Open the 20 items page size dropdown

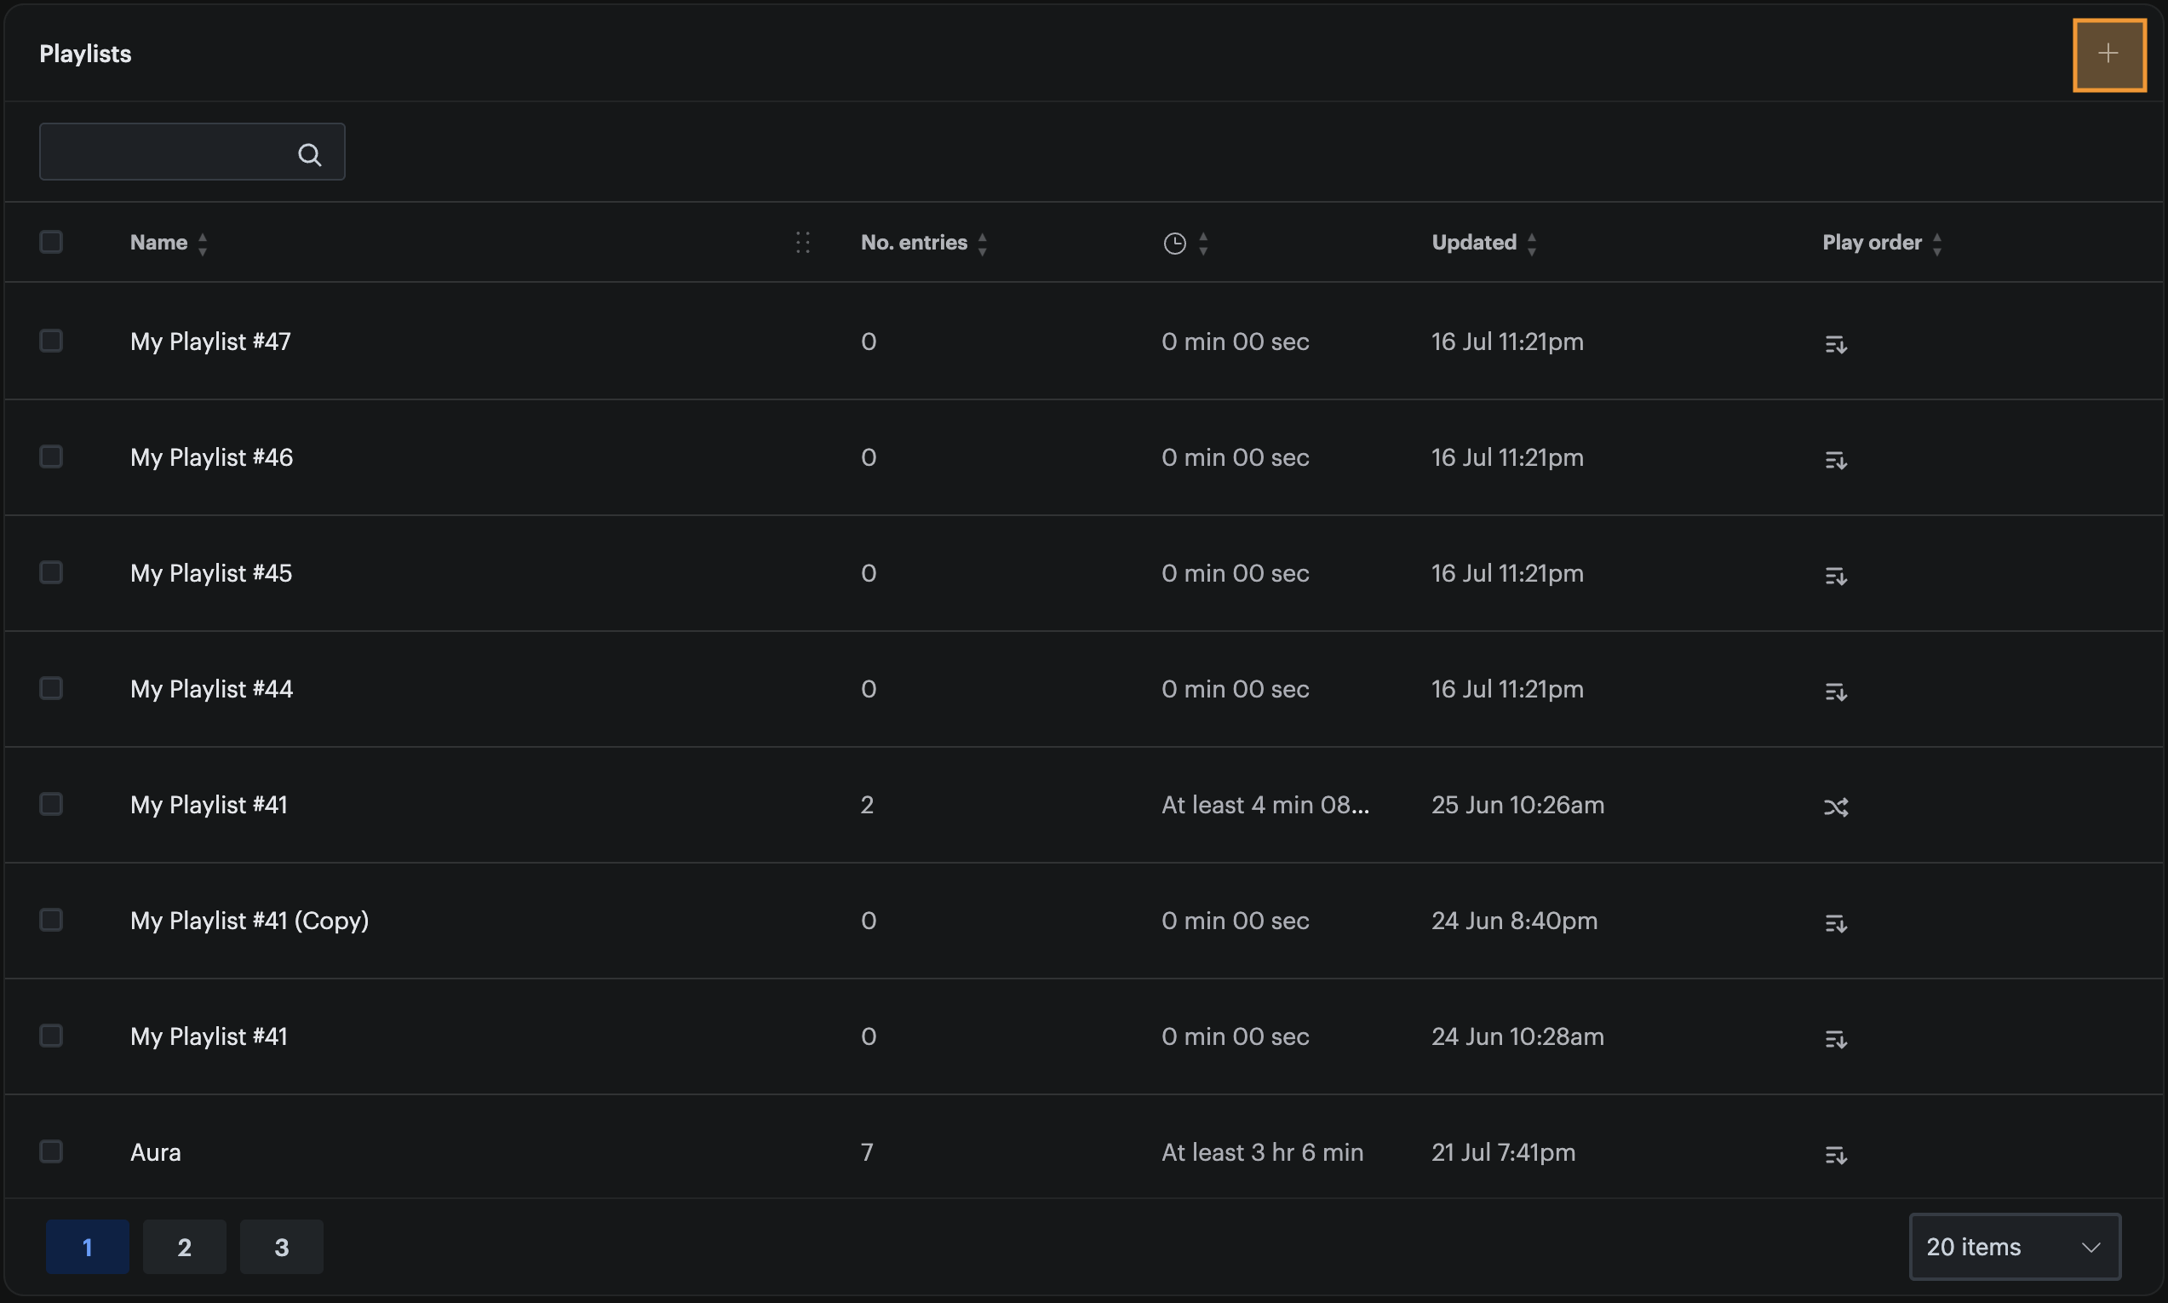2015,1246
